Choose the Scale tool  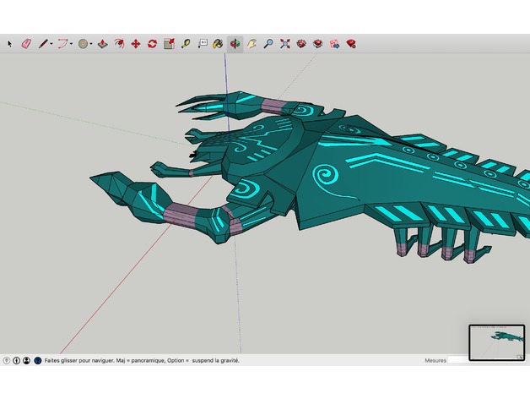(x=169, y=43)
